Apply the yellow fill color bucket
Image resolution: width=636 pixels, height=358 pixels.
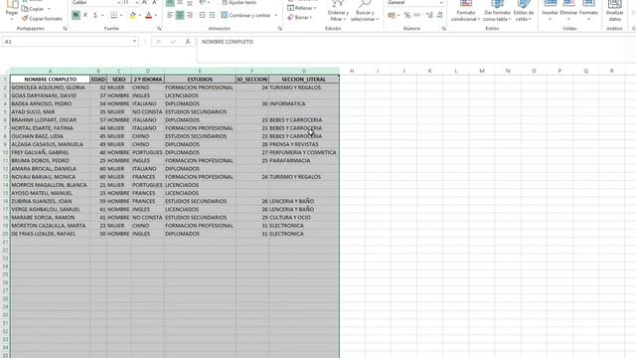click(132, 16)
